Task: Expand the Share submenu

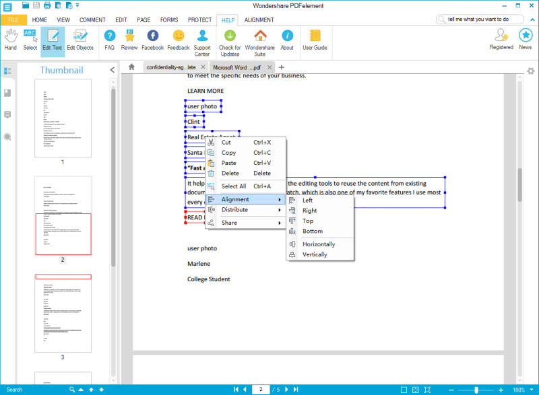Action: click(246, 223)
